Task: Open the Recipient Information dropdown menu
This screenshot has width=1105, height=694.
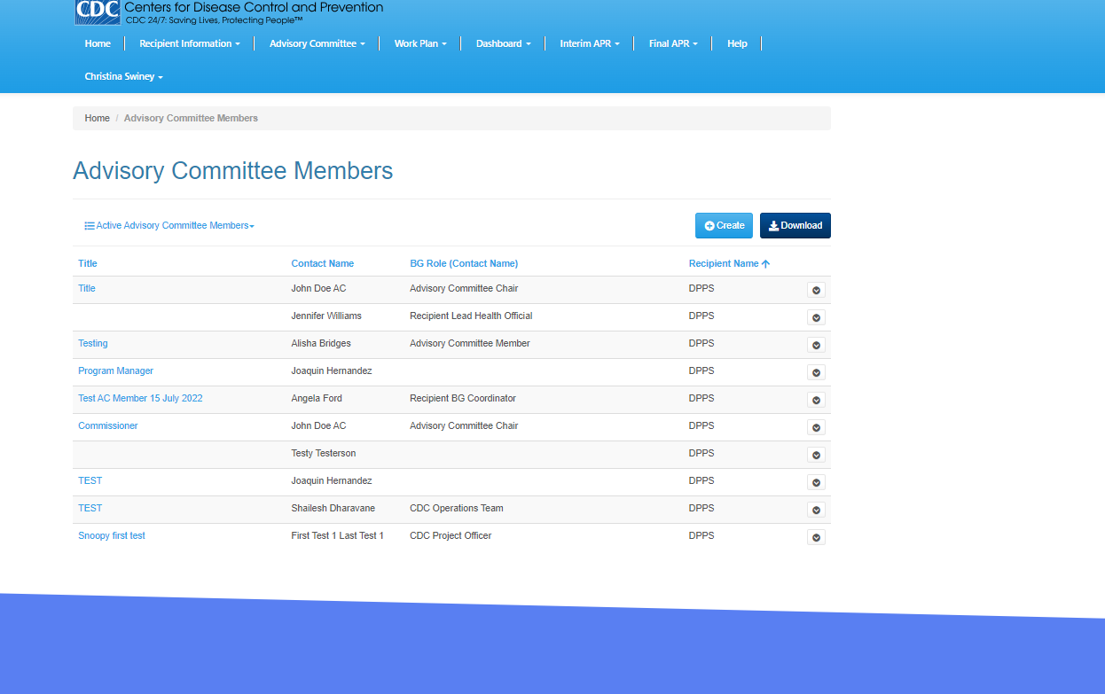Action: tap(189, 43)
